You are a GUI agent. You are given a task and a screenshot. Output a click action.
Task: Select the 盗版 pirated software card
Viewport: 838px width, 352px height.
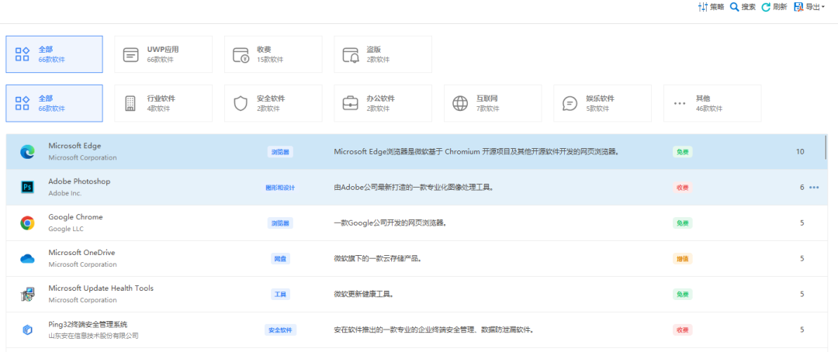pos(383,54)
